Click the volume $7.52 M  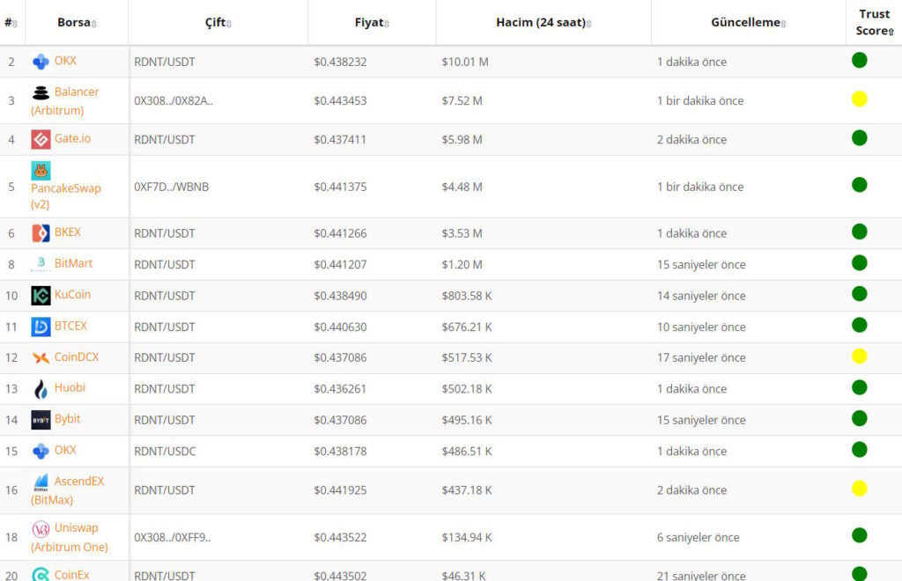pos(462,100)
